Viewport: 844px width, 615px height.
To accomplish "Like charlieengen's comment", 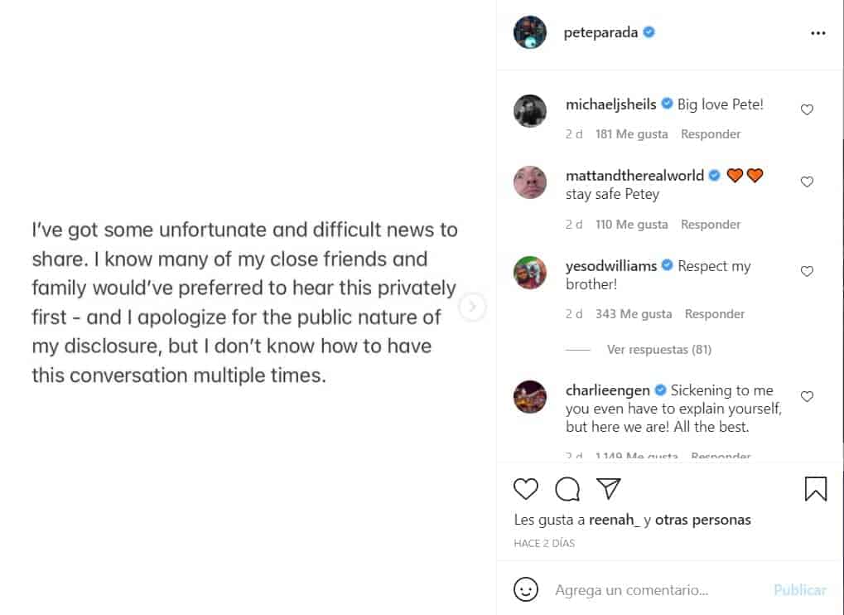I will 807,396.
